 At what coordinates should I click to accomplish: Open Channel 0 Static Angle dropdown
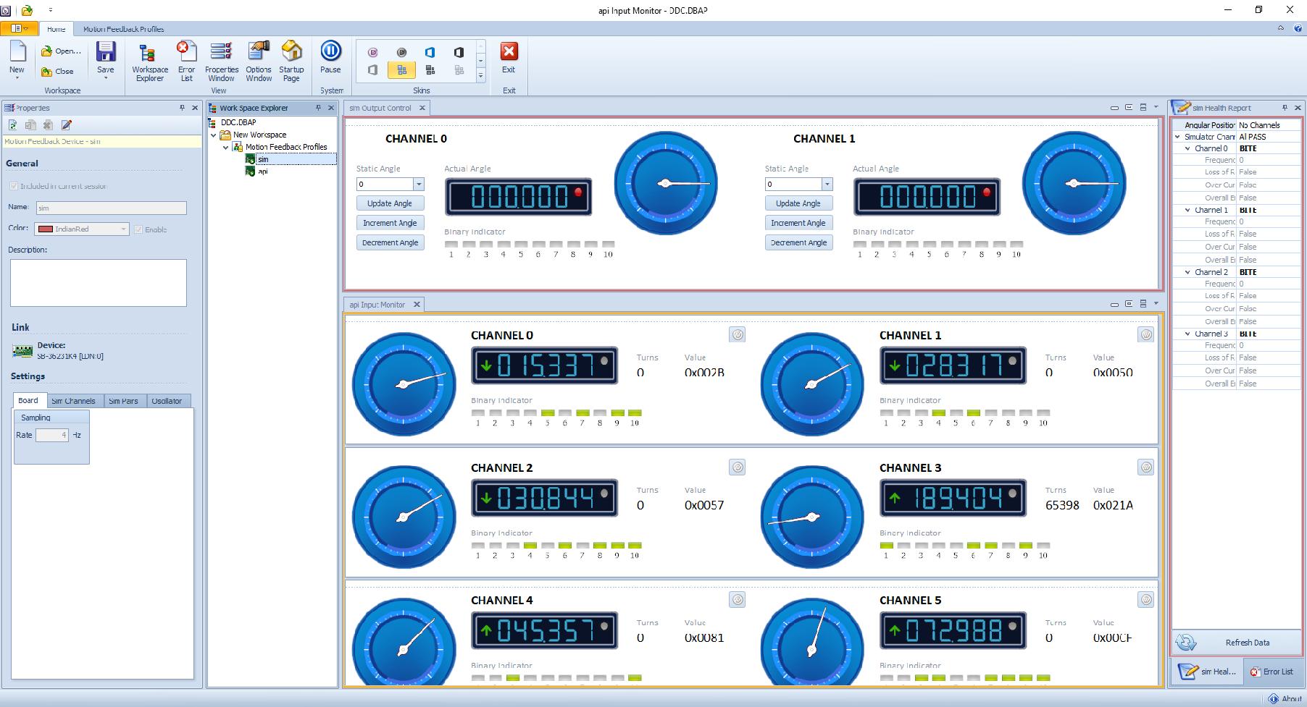click(418, 185)
